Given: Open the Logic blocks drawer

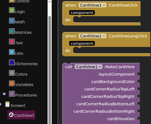Looking at the screenshot, I should click(x=20, y=12).
